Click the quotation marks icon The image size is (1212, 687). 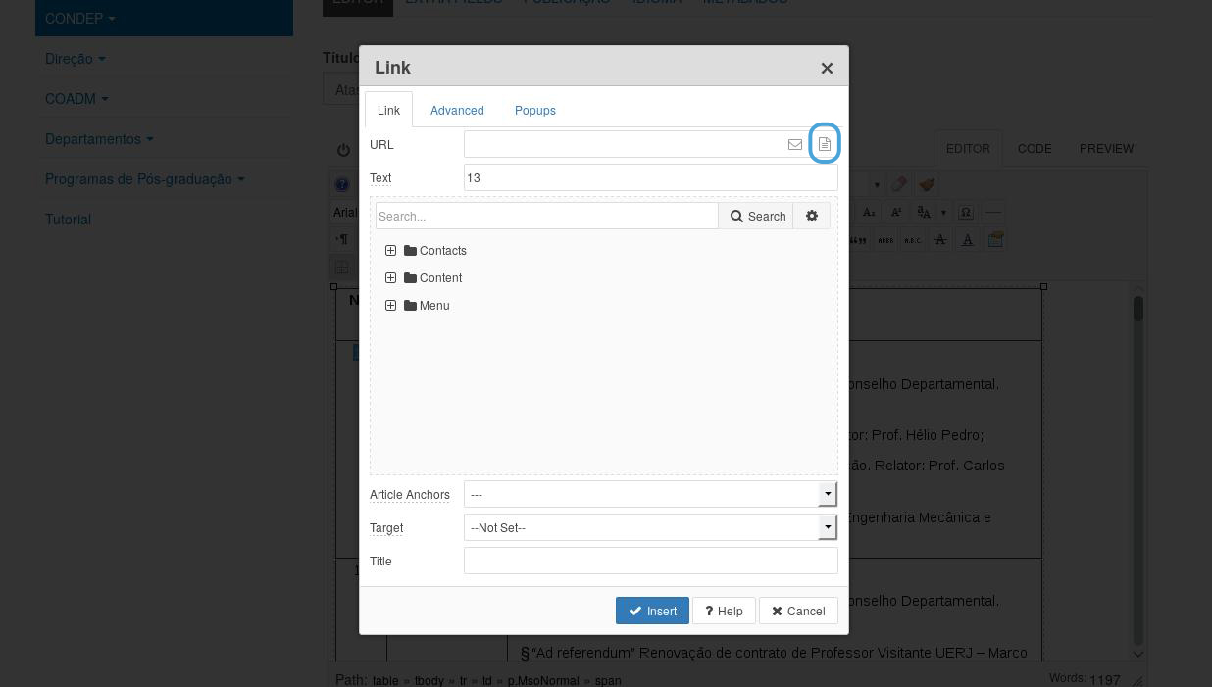pyautogui.click(x=859, y=240)
